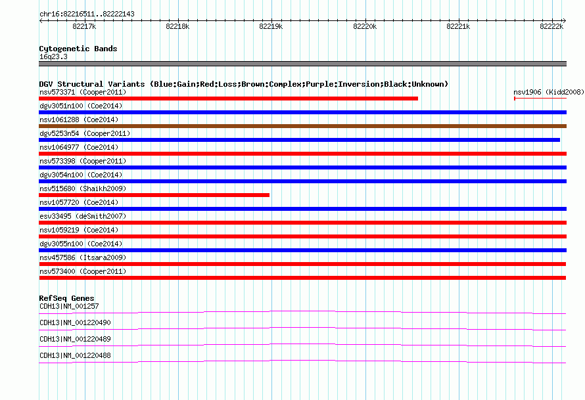Screen dimensions: 585x400
Task: Click the short nsv515680 (Shaikh2009) red bar
Action: coord(154,195)
